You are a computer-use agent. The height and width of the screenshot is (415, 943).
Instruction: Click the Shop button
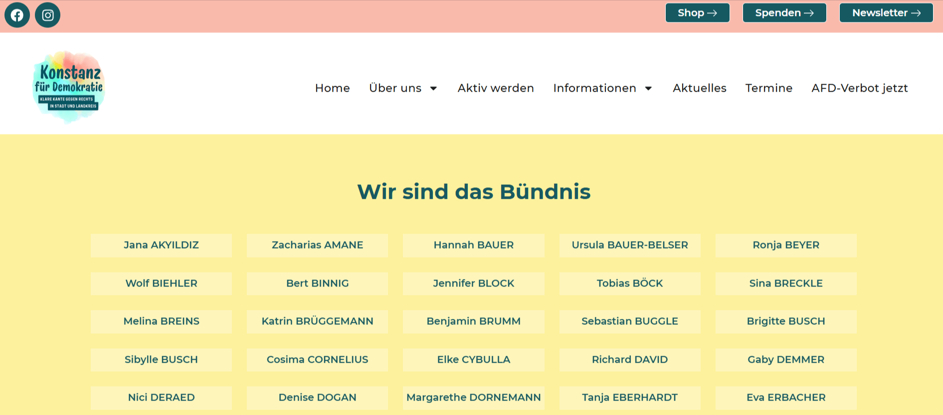point(697,13)
